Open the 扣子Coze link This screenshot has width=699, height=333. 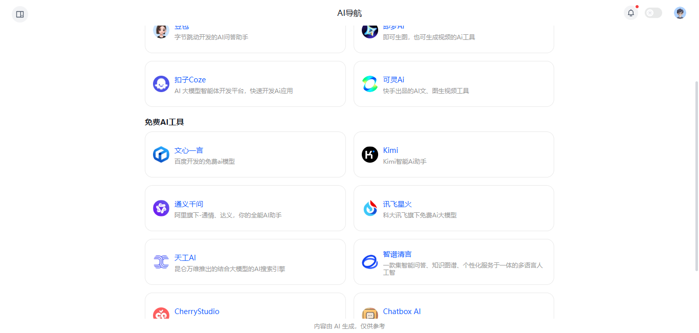[190, 80]
